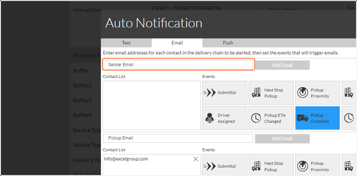Image resolution: width=357 pixels, height=176 pixels.
Task: Click the partially visible building icon tile beside Pickup Proximity
Action: pos(349,93)
